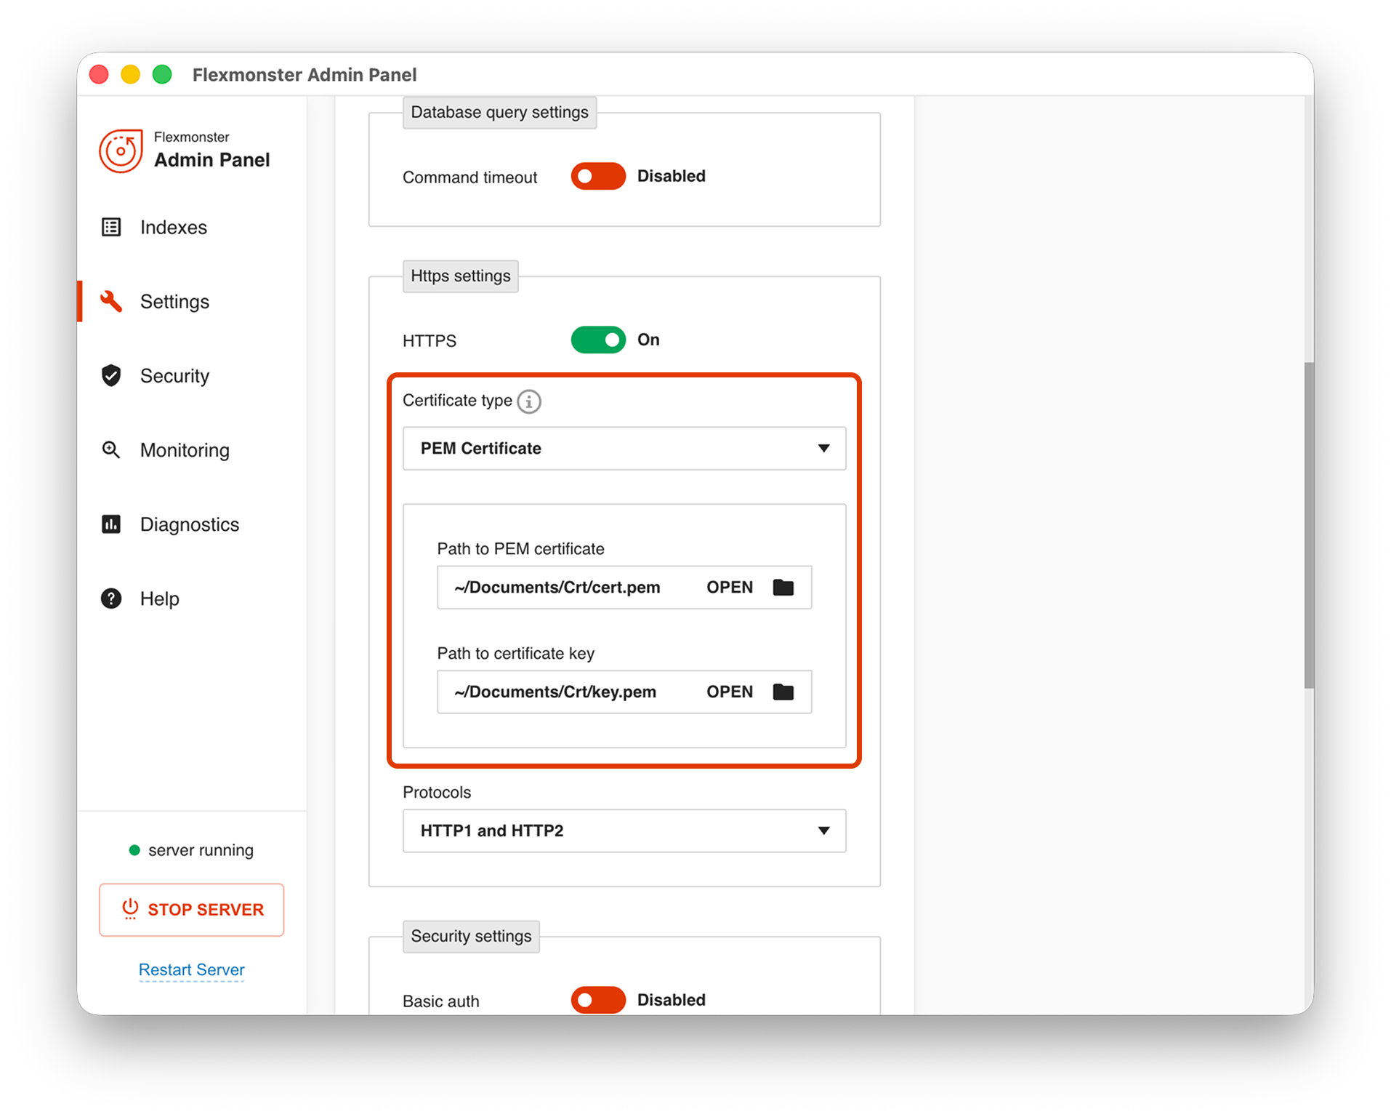Click the PEM Certificate dropdown arrow
The height and width of the screenshot is (1117, 1391).
(x=823, y=448)
